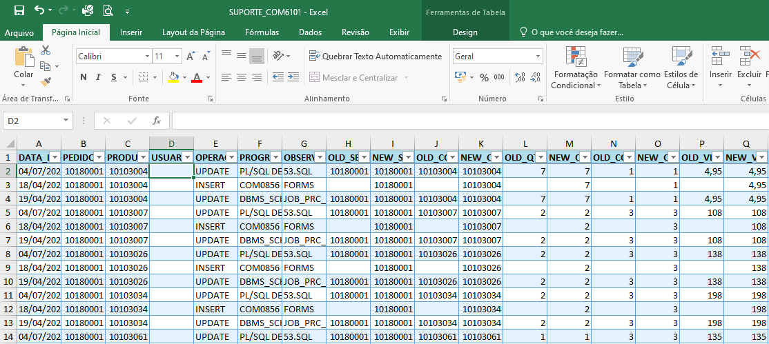Viewport: 769px width, 344px height.
Task: Activate the Format Painter brush
Action: [x=46, y=82]
